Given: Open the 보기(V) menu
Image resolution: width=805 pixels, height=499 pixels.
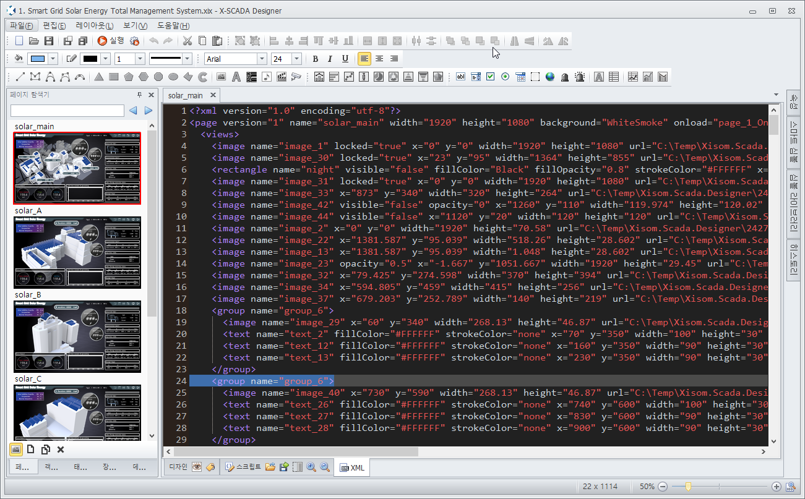Looking at the screenshot, I should 135,25.
